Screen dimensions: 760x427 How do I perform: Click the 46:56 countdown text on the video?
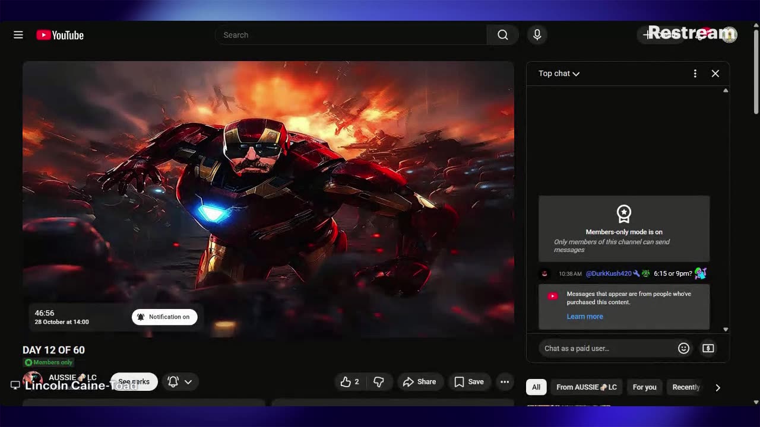(x=45, y=313)
